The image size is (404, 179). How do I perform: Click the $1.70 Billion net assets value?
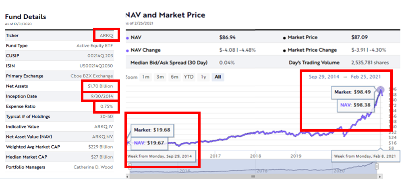[x=100, y=86]
